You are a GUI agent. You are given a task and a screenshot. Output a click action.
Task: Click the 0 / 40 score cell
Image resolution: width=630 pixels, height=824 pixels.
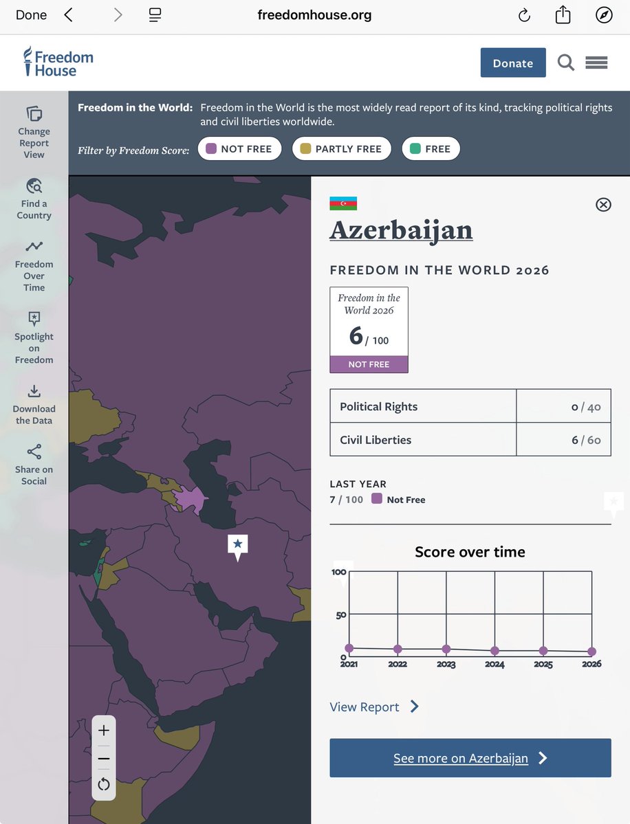[563, 406]
